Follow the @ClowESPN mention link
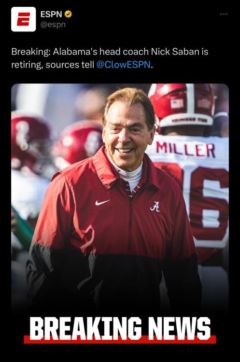The height and width of the screenshot is (362, 240). click(123, 64)
